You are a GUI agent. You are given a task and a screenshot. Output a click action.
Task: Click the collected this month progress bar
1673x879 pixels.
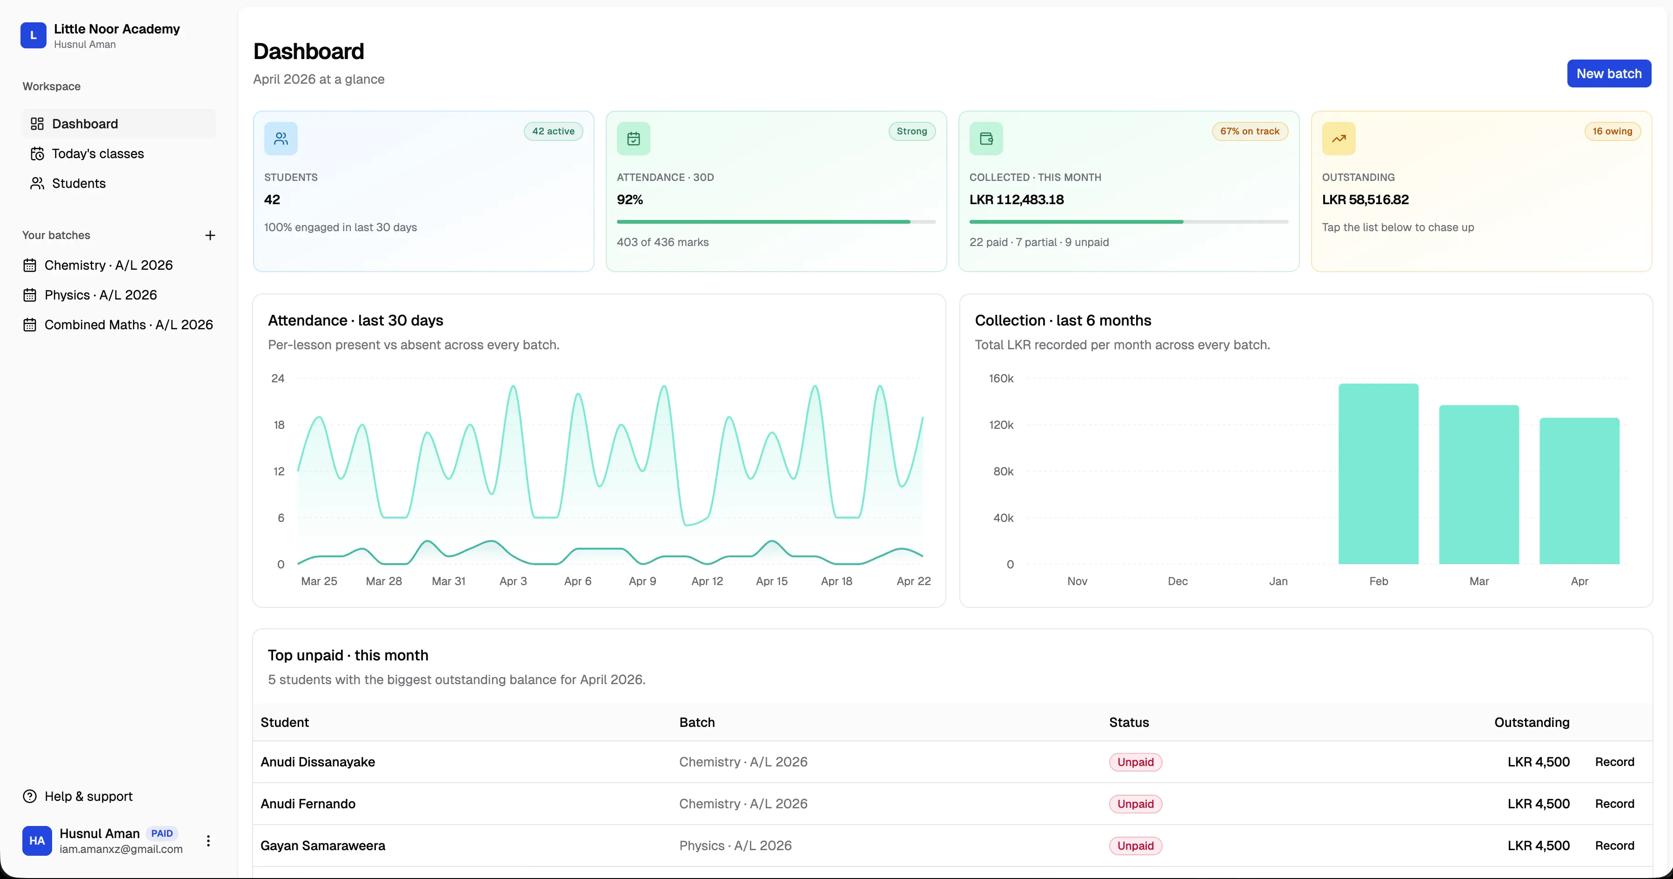[1129, 222]
